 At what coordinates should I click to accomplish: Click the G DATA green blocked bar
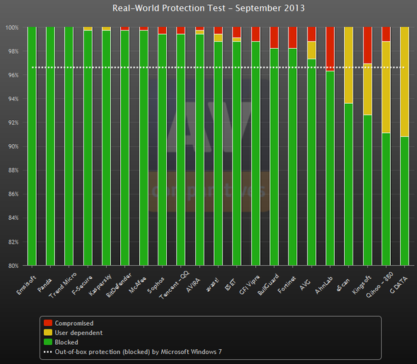pyautogui.click(x=404, y=201)
